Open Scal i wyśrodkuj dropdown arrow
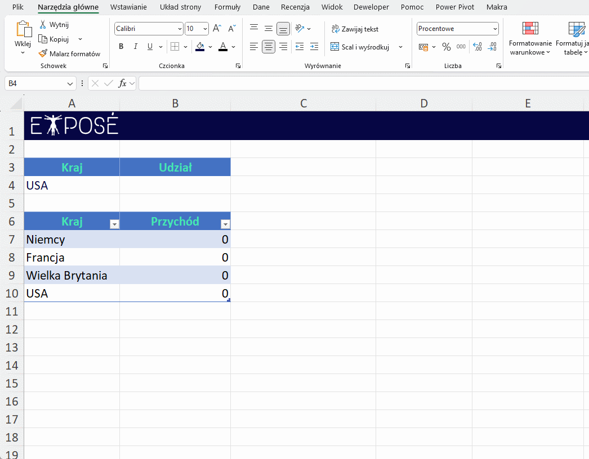Screen dimensions: 589x459 click(400, 47)
